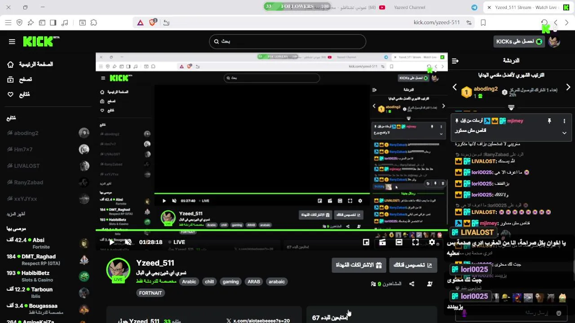The width and height of the screenshot is (575, 323).
Task: Show next gift leaderboard entry arrow
Action: pos(568,87)
